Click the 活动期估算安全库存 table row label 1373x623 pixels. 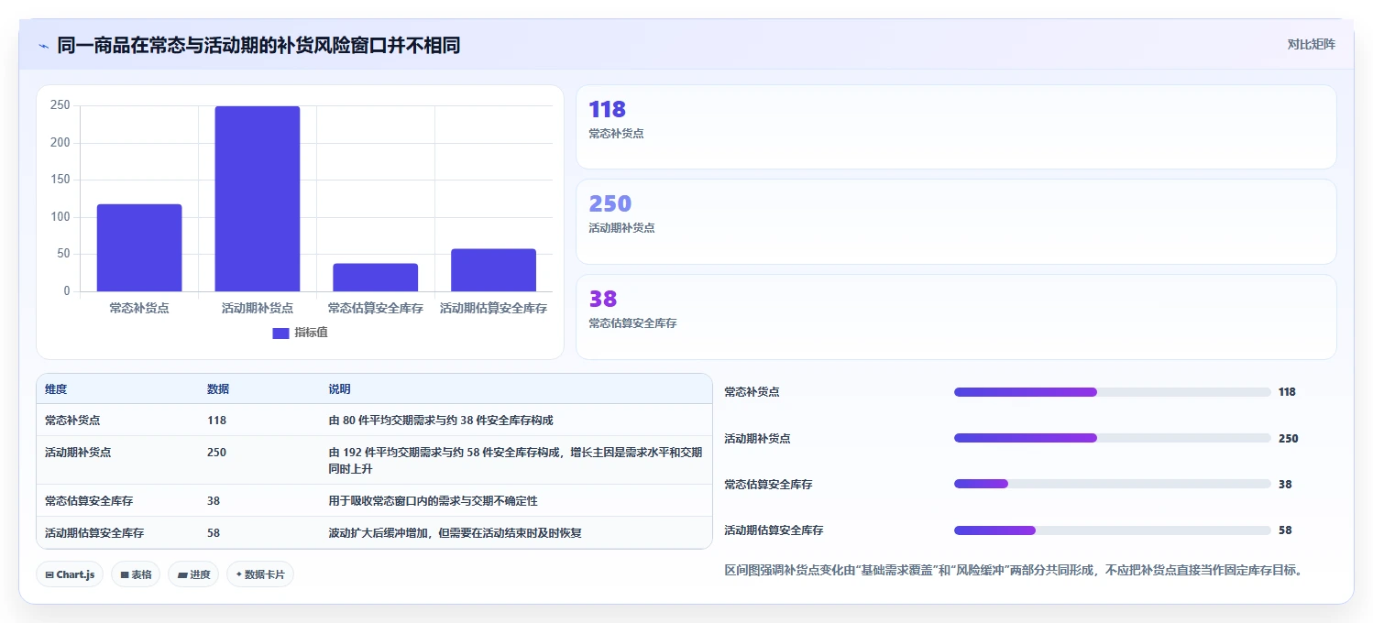[94, 533]
